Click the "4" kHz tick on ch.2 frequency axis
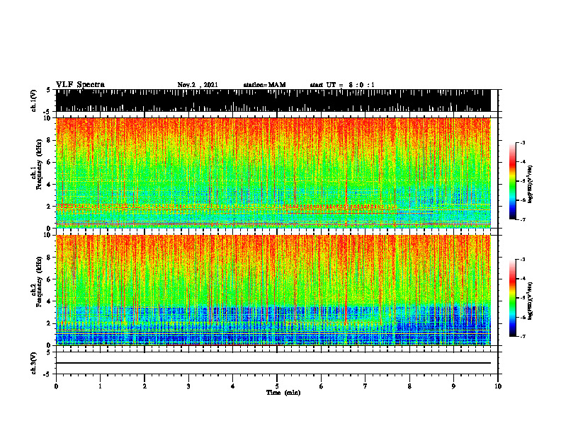 click(x=49, y=301)
